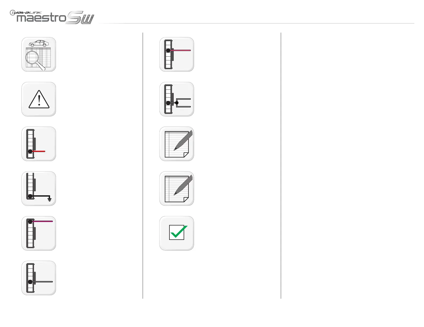Viewport: 424px width, 327px height.
Task: Select the warning triangle icon
Action: click(x=39, y=99)
